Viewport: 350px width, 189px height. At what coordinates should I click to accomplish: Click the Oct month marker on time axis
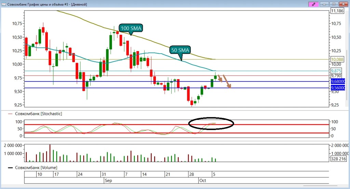(202, 180)
